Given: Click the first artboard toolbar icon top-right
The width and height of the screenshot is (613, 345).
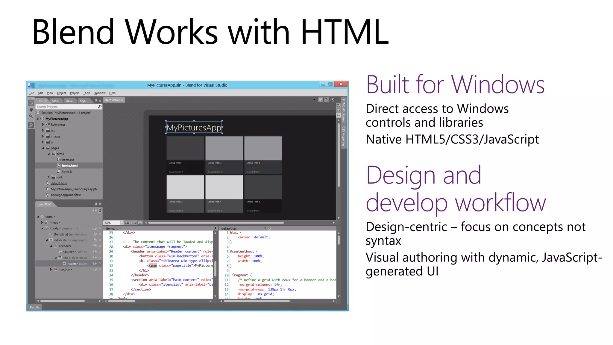Looking at the screenshot, I should click(x=321, y=100).
